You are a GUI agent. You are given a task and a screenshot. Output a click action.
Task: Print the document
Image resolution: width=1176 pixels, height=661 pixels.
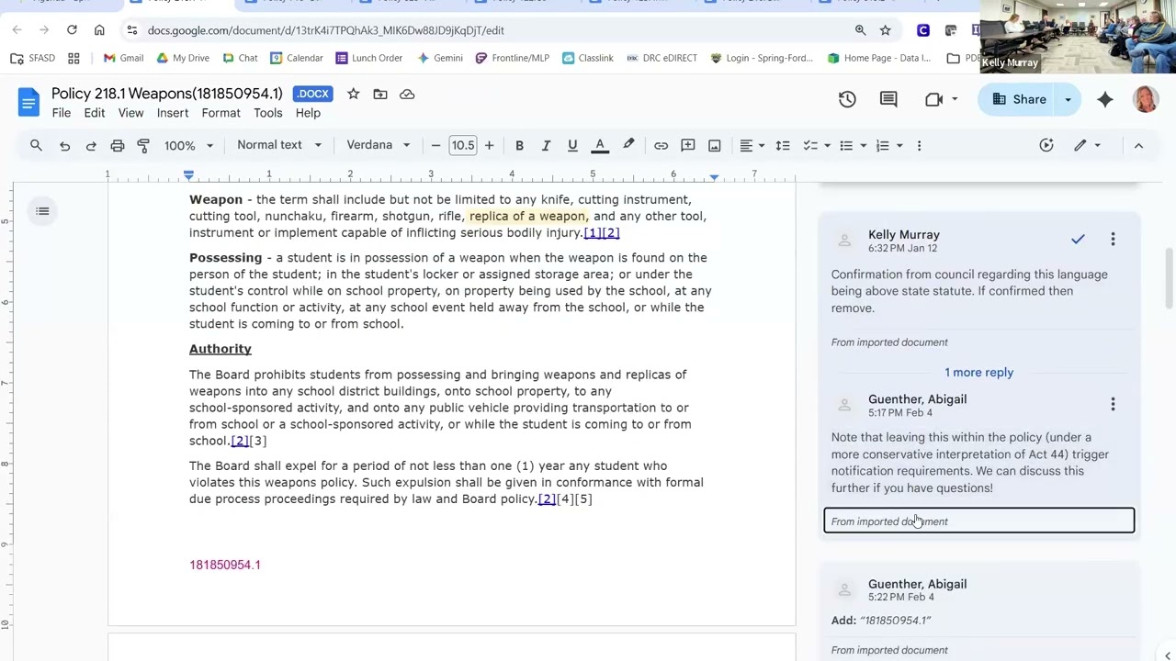[x=118, y=145]
